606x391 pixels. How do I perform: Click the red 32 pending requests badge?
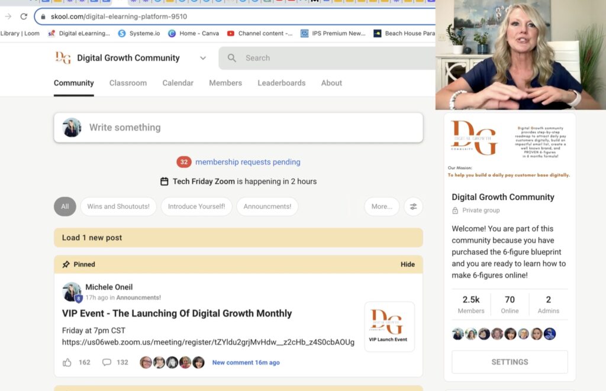pos(184,162)
